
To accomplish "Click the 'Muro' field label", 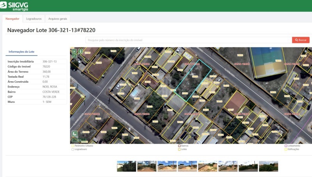I will pos(11,102).
